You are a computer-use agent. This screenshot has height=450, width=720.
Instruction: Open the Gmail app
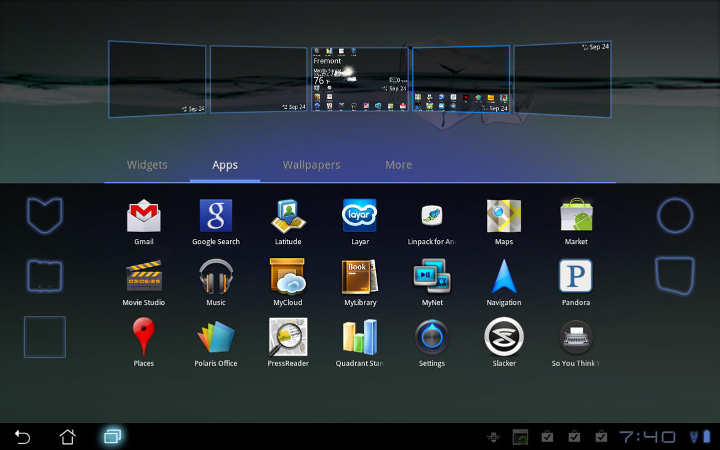pos(143,217)
